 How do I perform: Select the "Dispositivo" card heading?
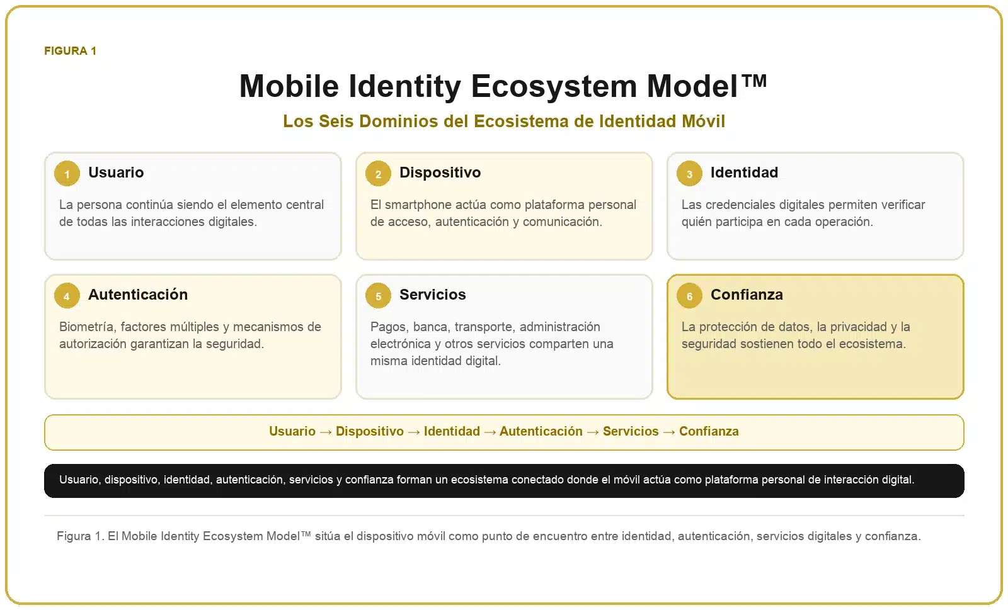click(440, 172)
